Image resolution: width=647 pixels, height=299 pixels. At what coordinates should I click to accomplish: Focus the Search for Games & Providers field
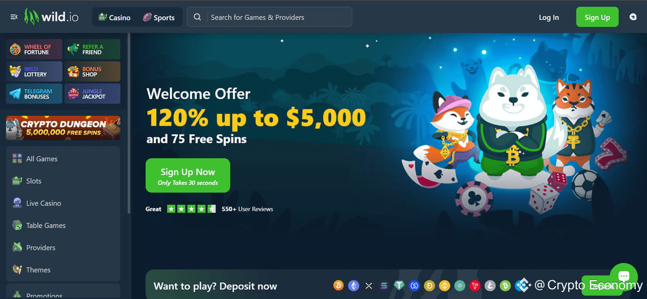pos(270,17)
